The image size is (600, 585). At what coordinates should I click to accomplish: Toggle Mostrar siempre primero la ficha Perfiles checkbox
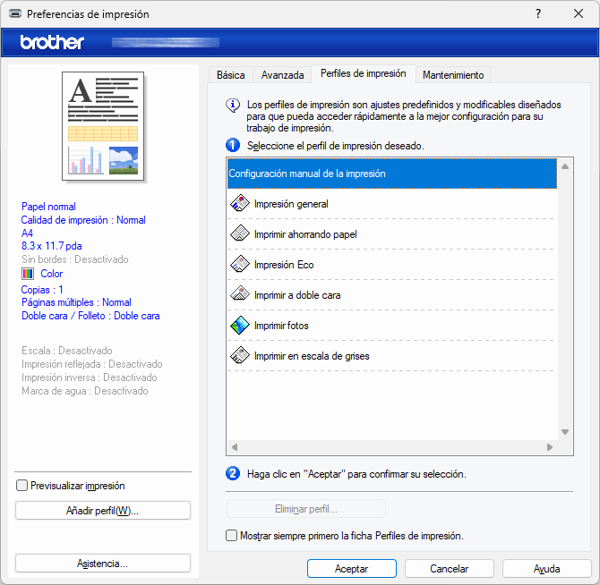[232, 536]
